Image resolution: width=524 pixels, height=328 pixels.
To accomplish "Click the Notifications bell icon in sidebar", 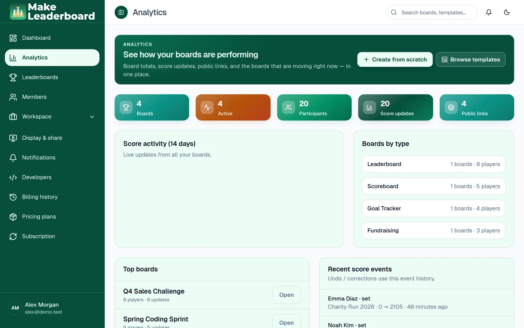I will [13, 158].
